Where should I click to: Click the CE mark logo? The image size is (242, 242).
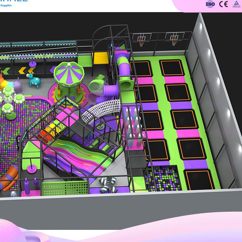point(223,4)
